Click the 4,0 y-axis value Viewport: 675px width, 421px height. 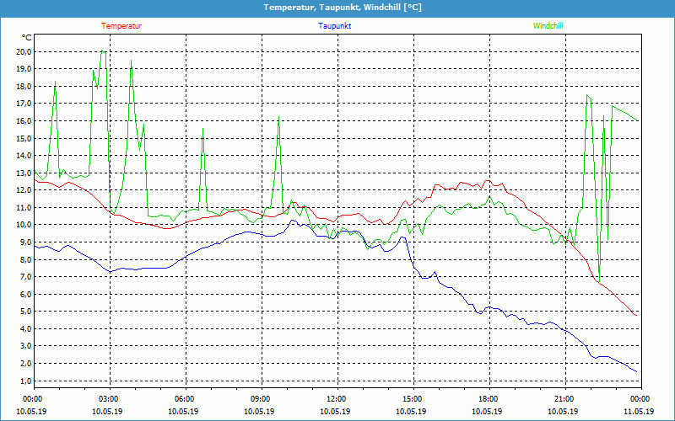(x=26, y=328)
